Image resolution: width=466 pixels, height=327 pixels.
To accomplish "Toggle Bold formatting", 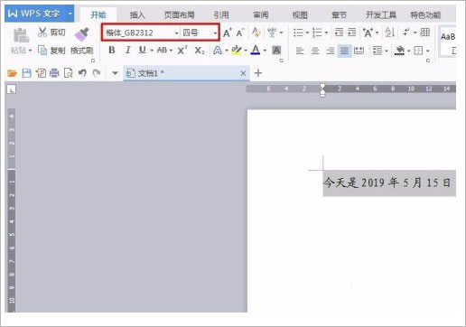I will click(112, 50).
